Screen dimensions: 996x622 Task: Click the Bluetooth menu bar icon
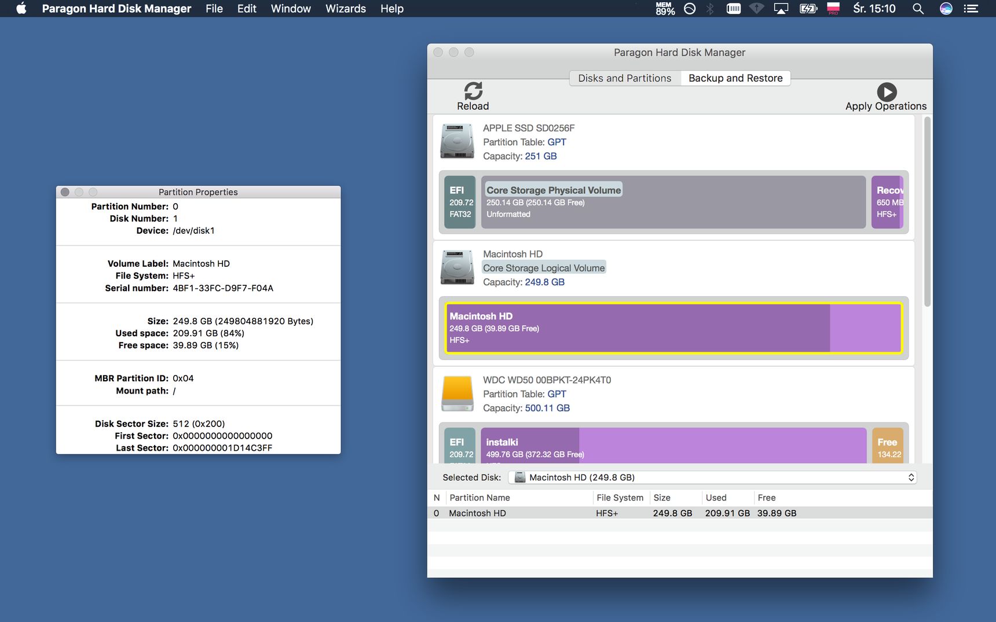click(x=710, y=9)
